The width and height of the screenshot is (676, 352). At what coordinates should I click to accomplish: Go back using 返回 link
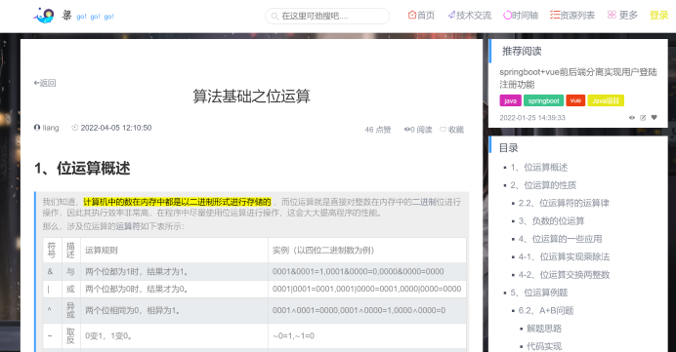click(x=45, y=83)
